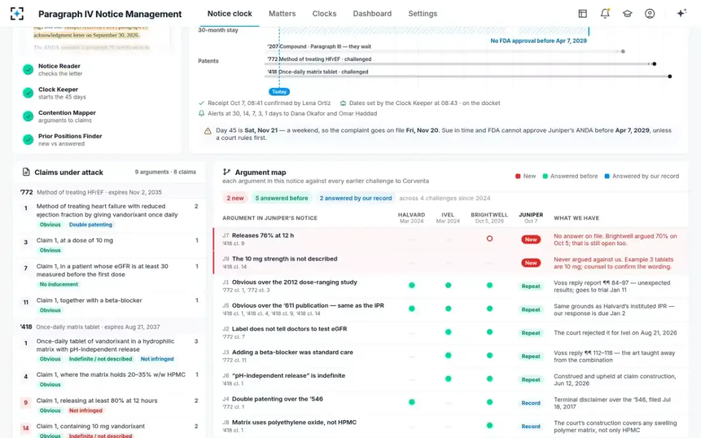Open the learning graduation cap icon

[x=627, y=13]
